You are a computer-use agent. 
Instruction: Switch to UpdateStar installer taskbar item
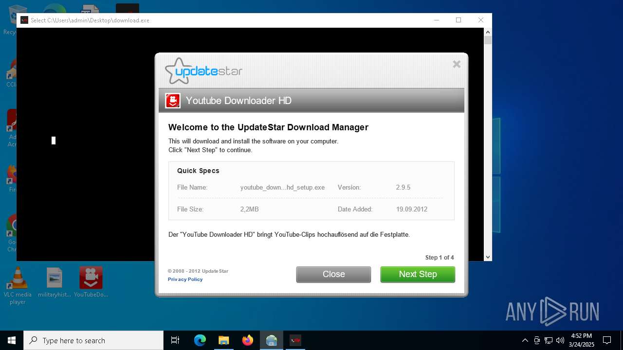coord(272,340)
